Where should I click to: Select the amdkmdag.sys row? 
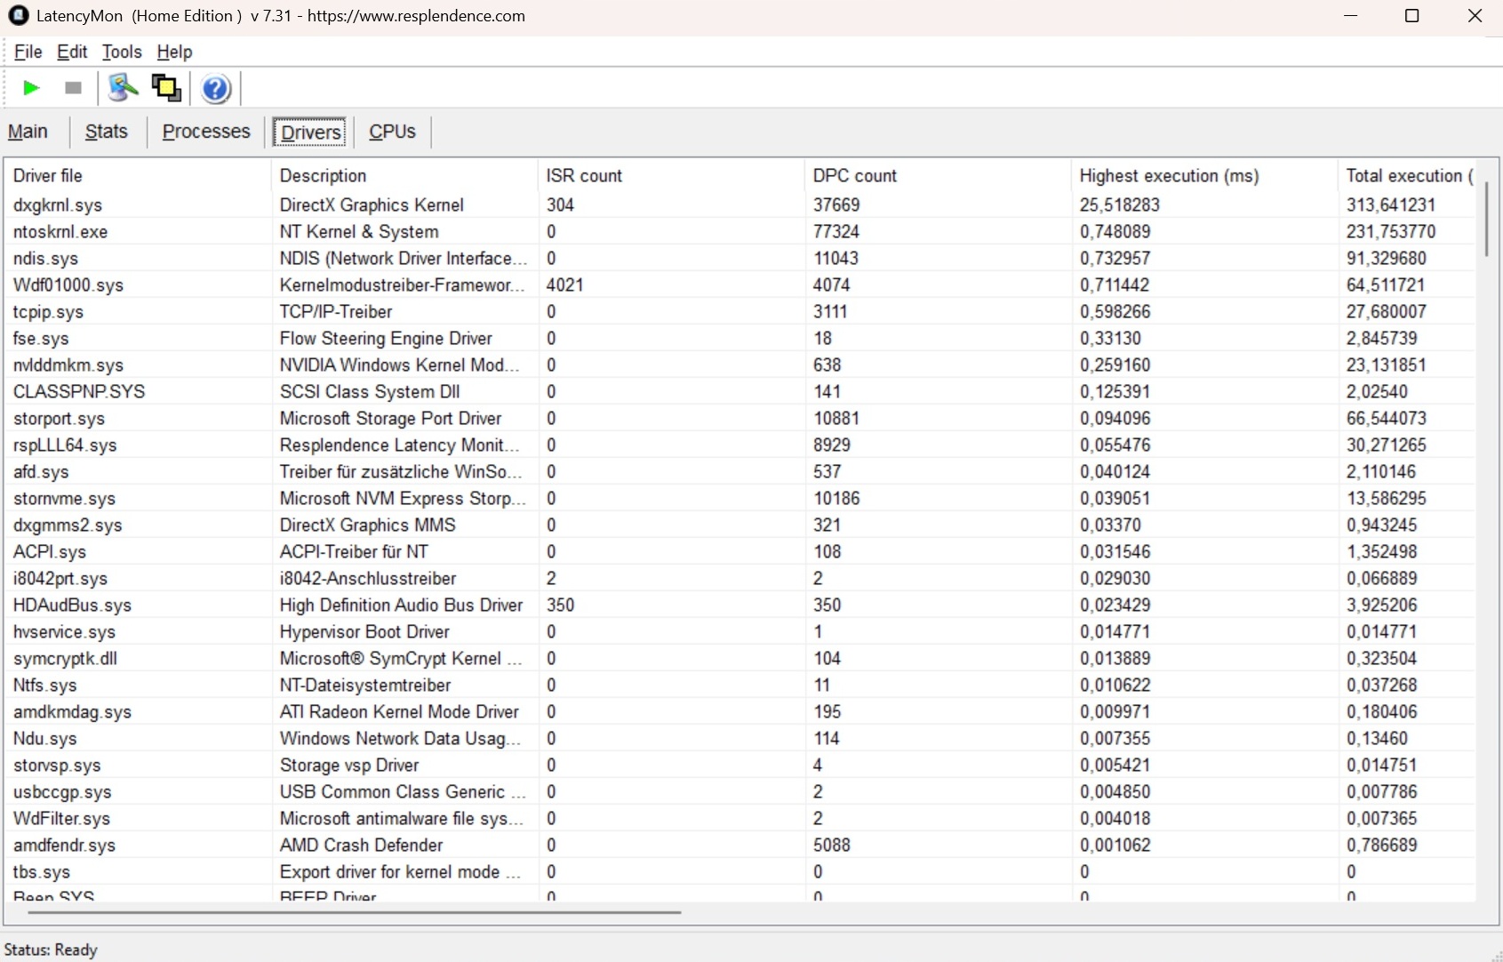point(740,711)
